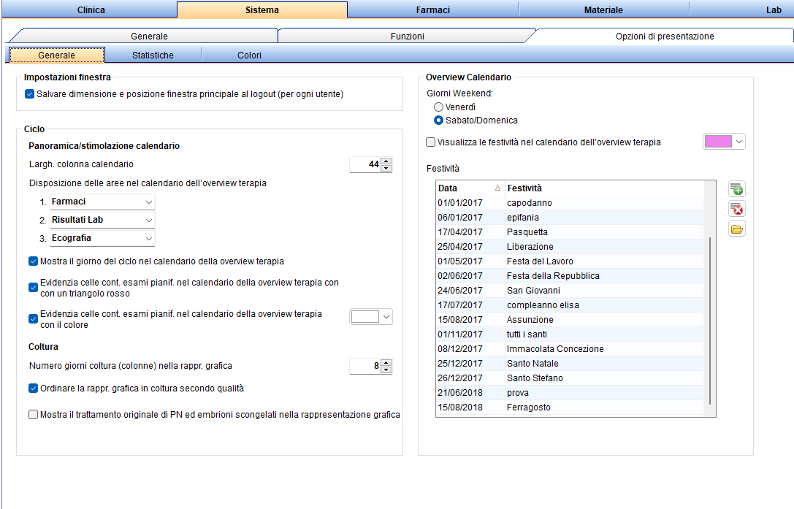Open the upper Generale tab
Screen dimensions: 794x509
coord(149,36)
